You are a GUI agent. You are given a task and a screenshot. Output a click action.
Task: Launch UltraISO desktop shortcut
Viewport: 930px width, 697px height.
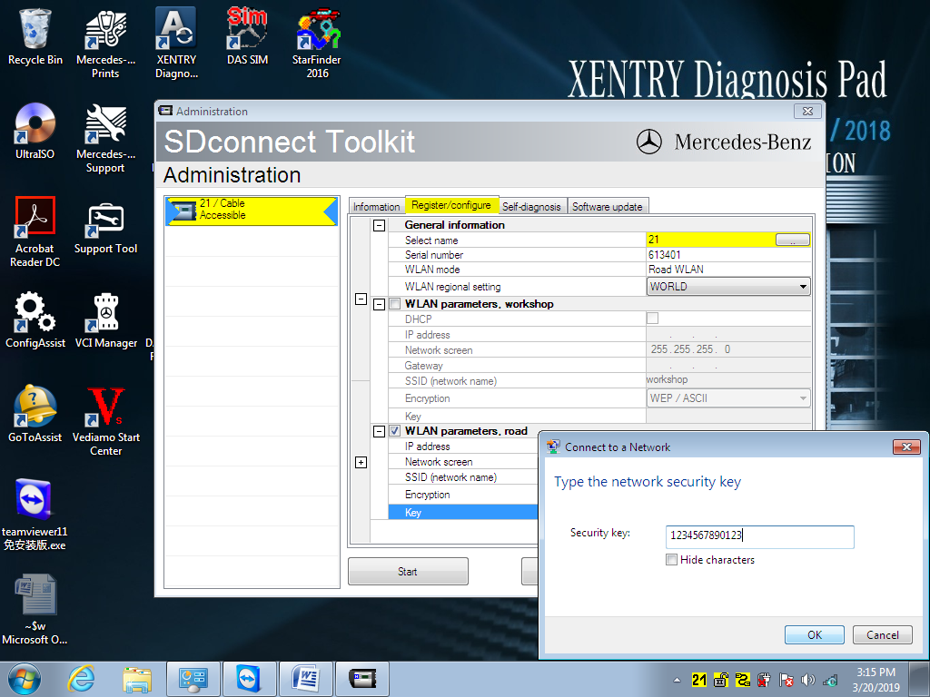tap(35, 131)
